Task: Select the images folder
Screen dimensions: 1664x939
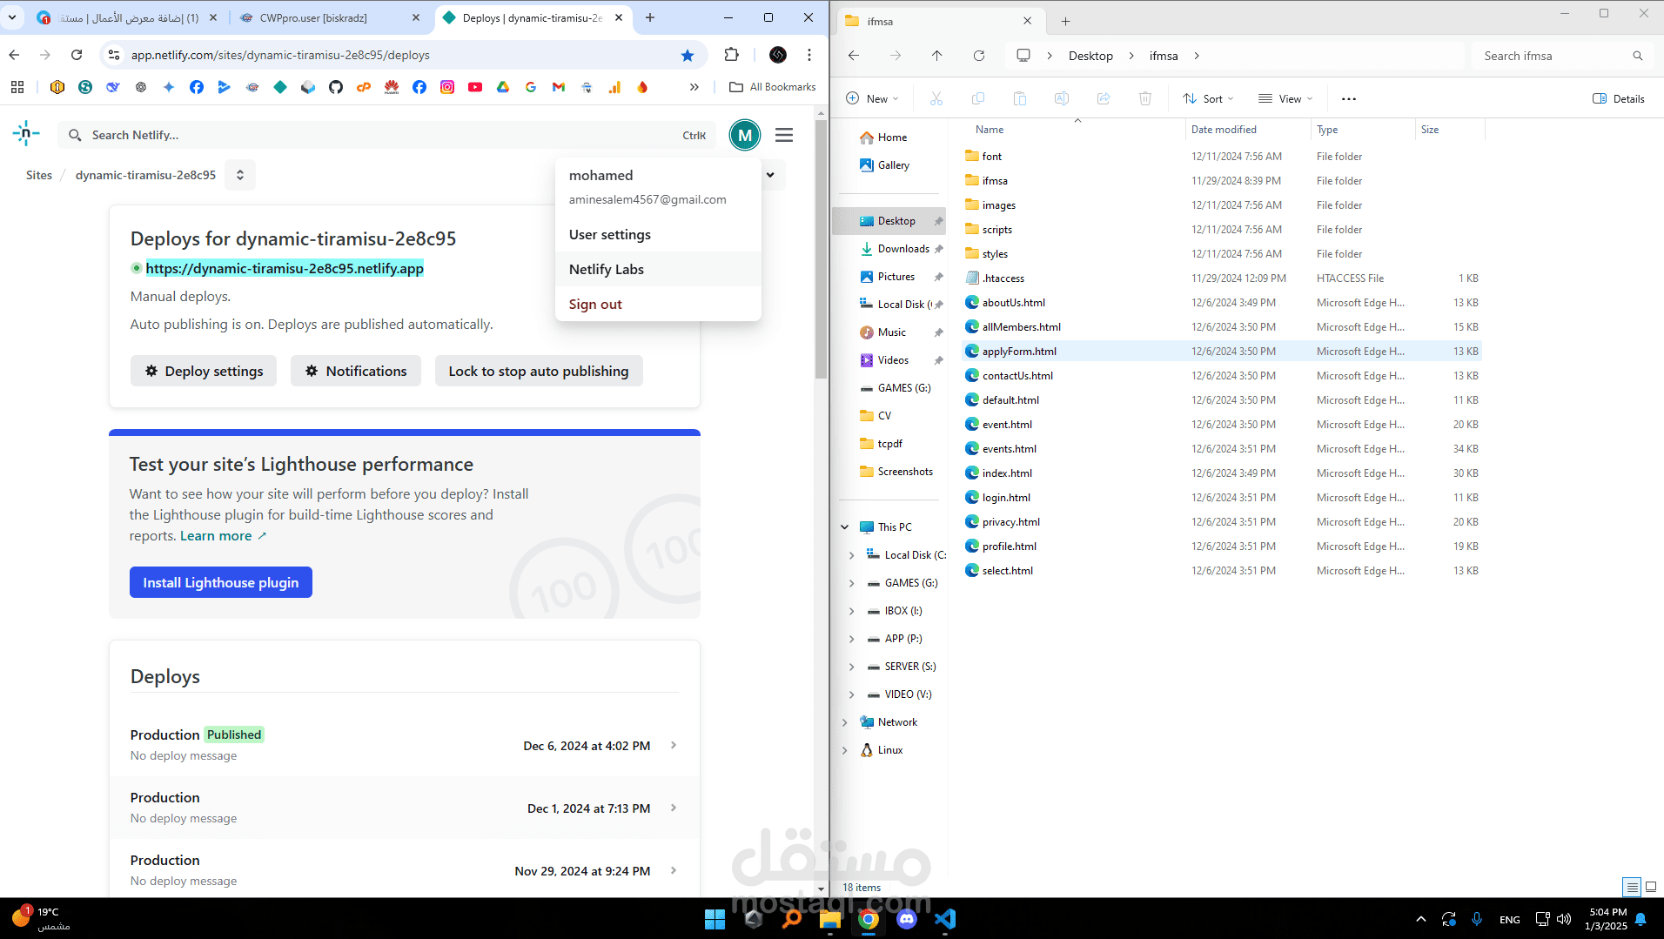Action: (x=1222, y=205)
